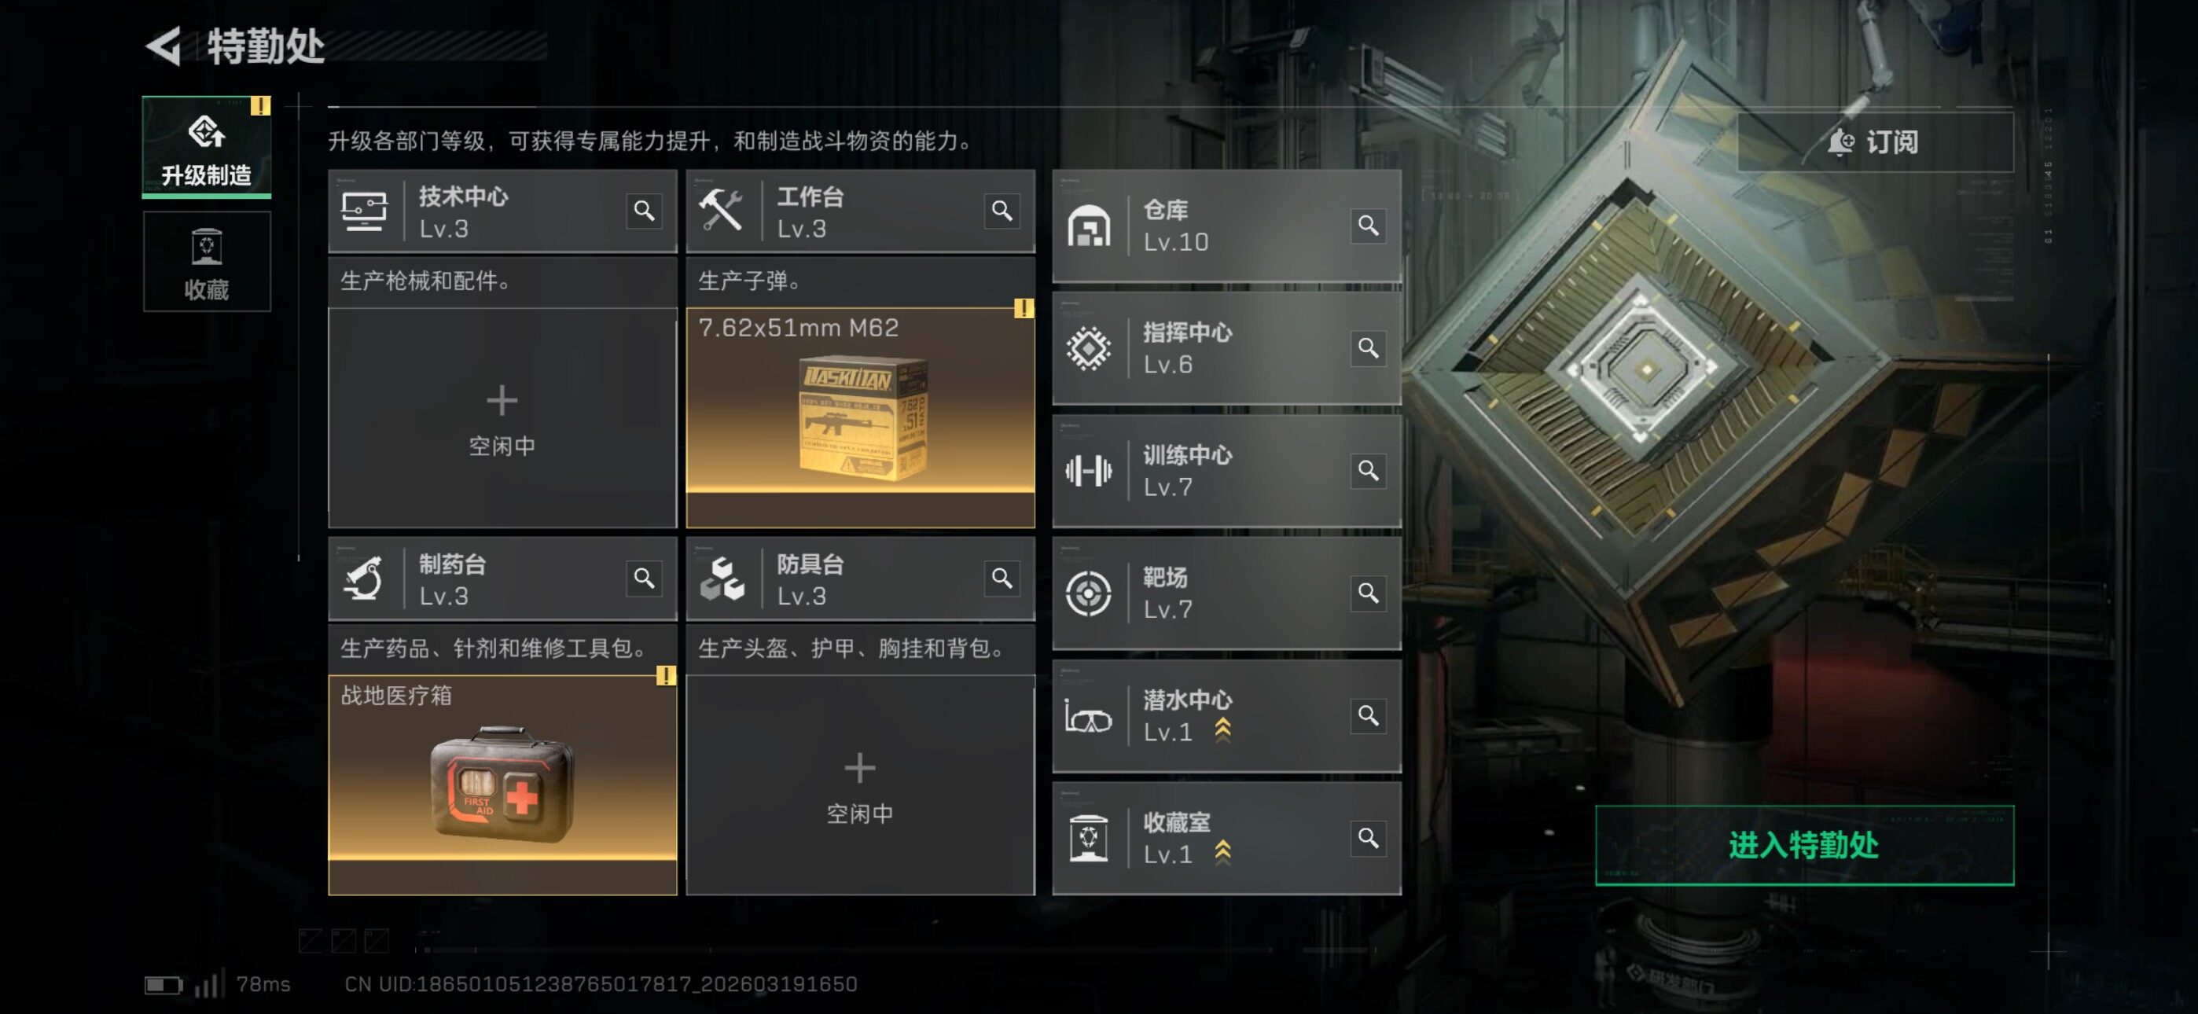Switch to the 收藏 tab

pyautogui.click(x=207, y=261)
